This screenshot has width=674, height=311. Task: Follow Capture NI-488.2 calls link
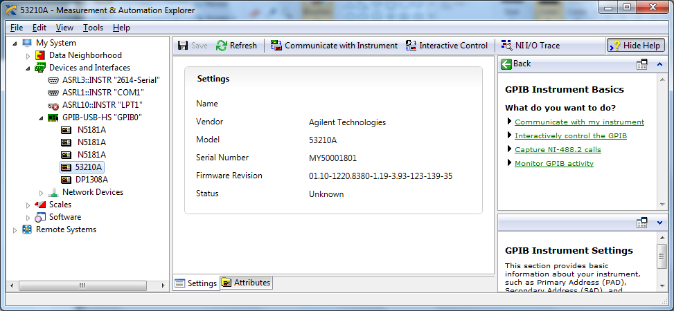(x=558, y=150)
